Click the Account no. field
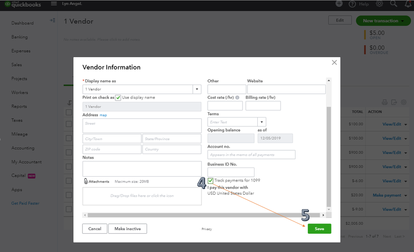This screenshot has height=252, width=414. click(252, 155)
